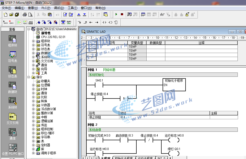Collapse the 指令 tree node

(28, 77)
